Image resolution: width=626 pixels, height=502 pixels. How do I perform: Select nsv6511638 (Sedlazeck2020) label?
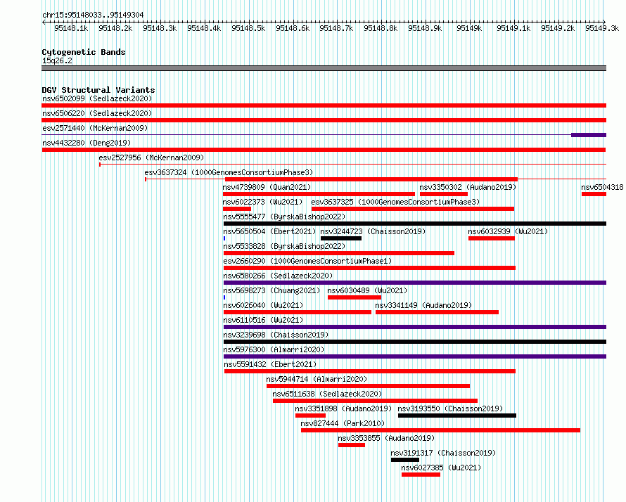(x=327, y=394)
